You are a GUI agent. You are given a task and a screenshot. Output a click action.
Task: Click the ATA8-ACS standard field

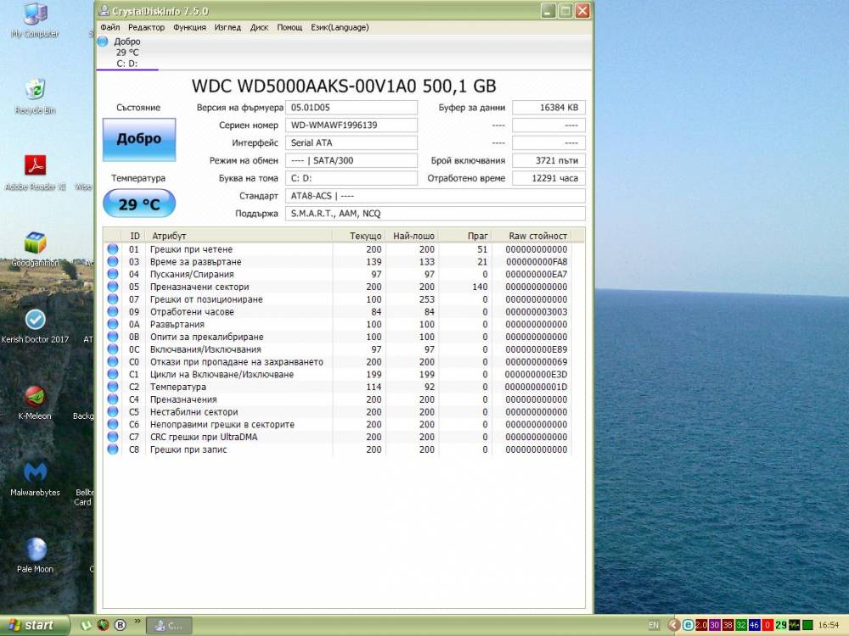(x=436, y=196)
